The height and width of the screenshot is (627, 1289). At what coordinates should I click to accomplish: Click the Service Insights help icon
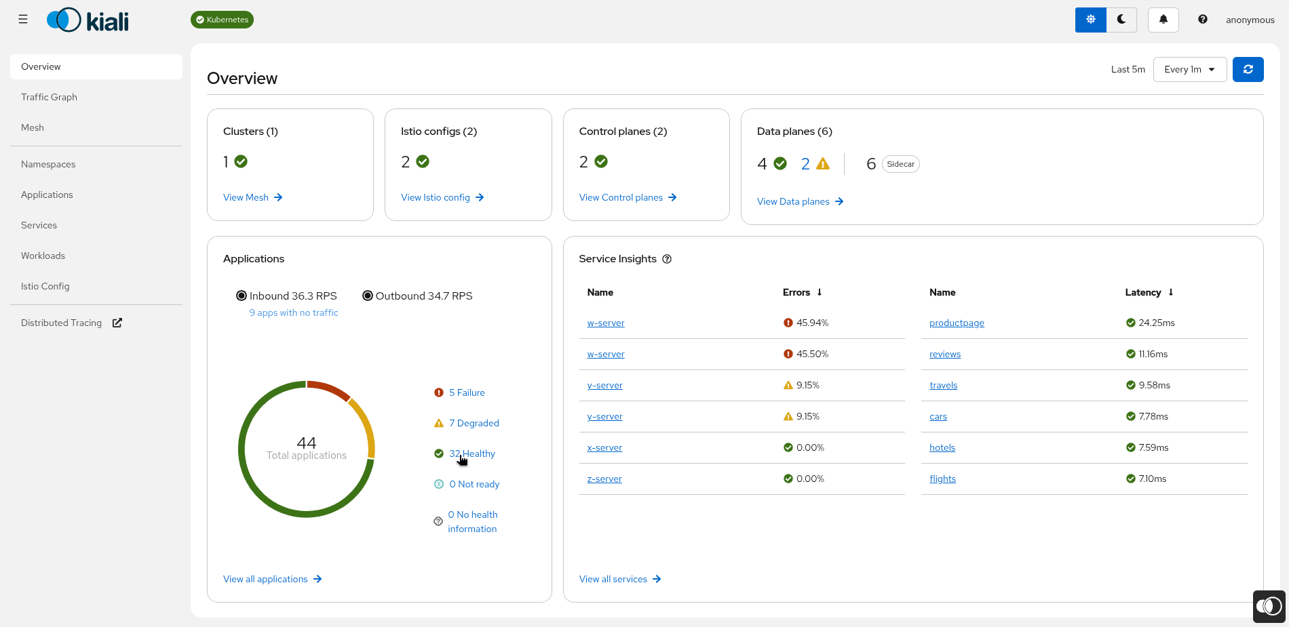click(x=667, y=259)
